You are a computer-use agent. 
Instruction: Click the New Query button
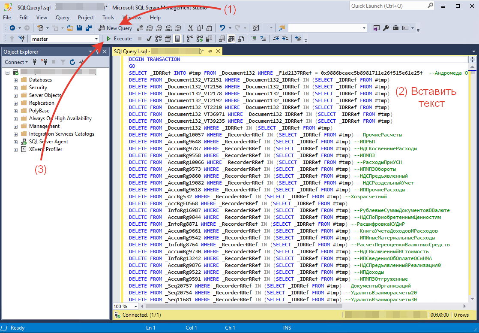pyautogui.click(x=115, y=28)
